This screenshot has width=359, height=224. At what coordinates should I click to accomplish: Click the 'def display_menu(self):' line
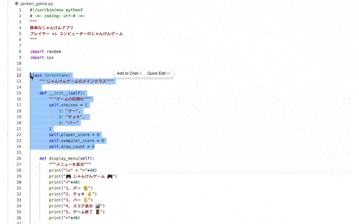click(x=67, y=158)
